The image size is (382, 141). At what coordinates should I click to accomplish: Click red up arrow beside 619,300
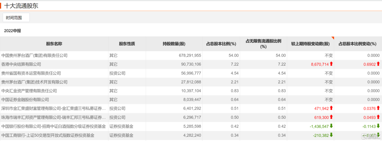click(331, 117)
